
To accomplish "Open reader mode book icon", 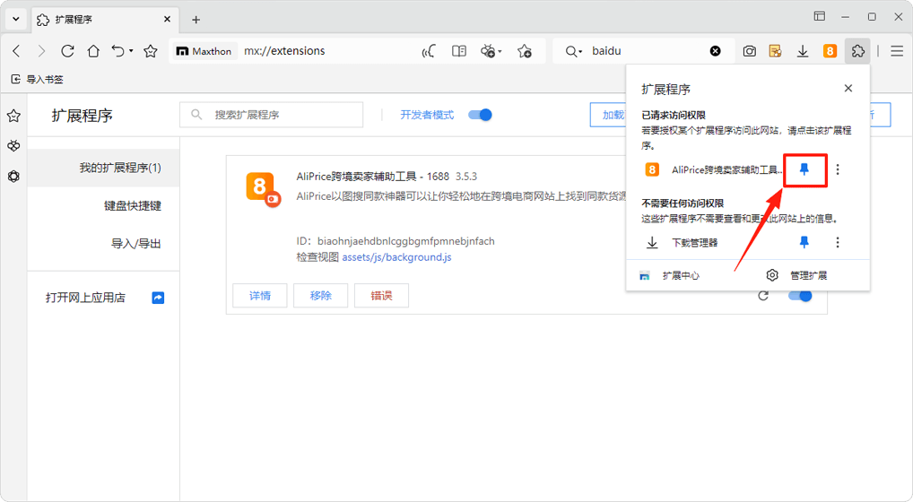I will point(459,51).
